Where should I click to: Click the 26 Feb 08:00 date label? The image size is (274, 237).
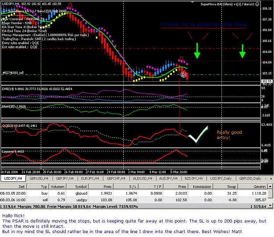[x=73, y=172]
